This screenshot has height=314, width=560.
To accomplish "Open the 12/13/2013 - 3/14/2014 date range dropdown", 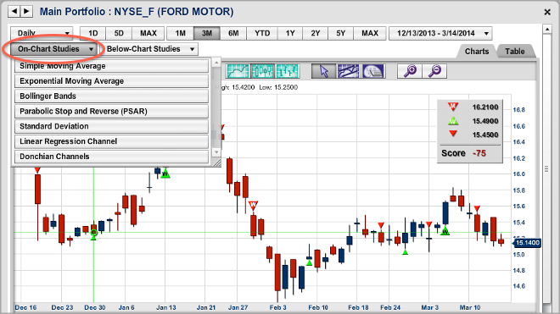I will pyautogui.click(x=440, y=33).
